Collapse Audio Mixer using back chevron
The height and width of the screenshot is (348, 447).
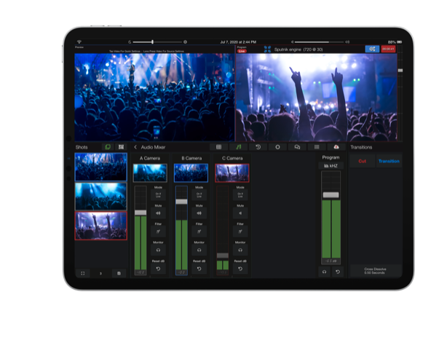tap(135, 147)
